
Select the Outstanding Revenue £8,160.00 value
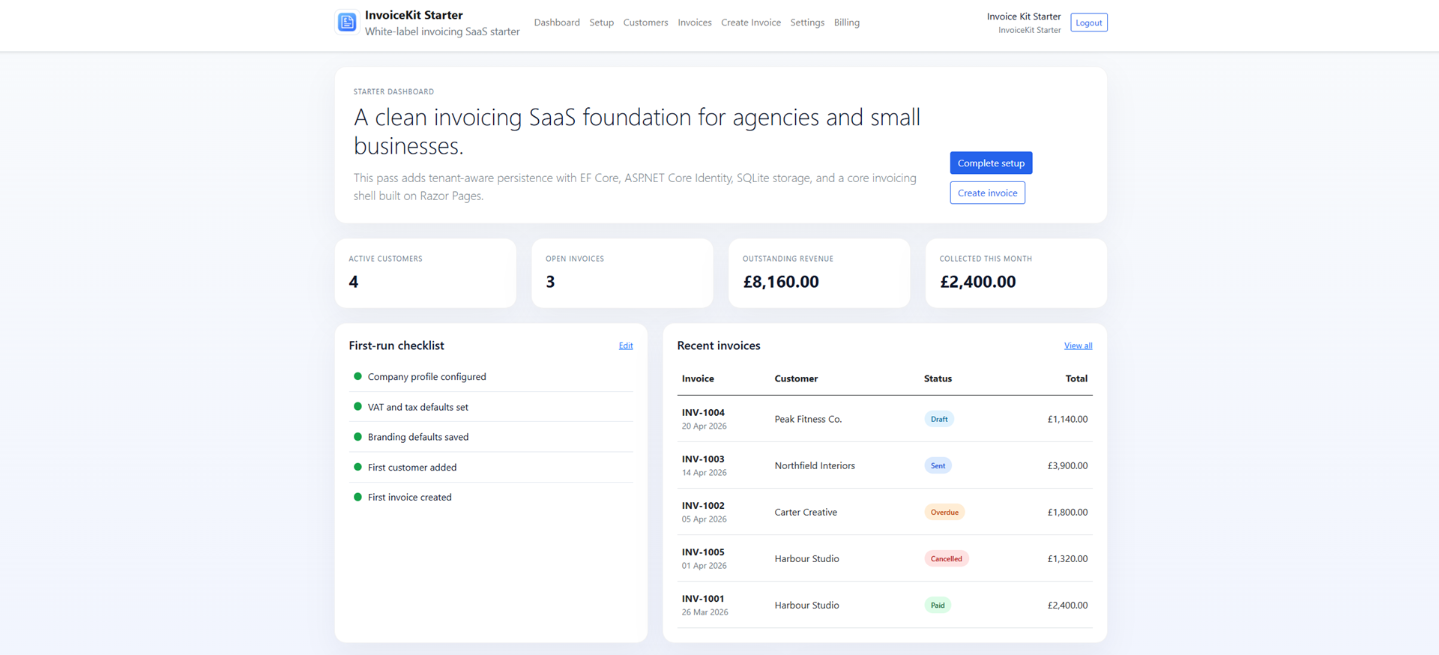coord(781,282)
